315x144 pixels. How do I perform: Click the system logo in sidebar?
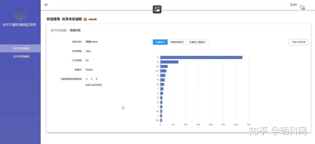20,14
